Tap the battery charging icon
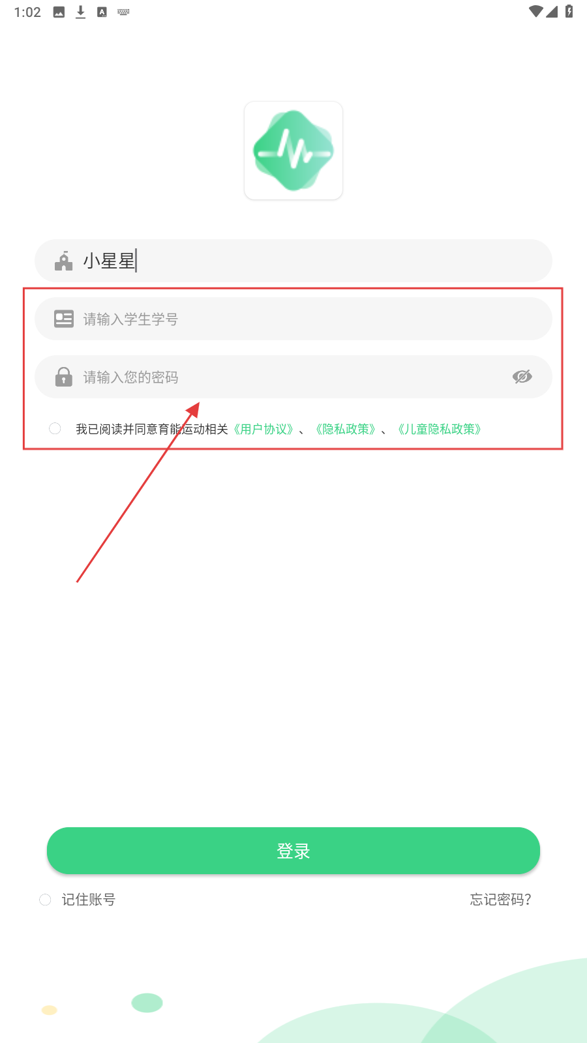Screen dimensions: 587x1043 pos(569,11)
